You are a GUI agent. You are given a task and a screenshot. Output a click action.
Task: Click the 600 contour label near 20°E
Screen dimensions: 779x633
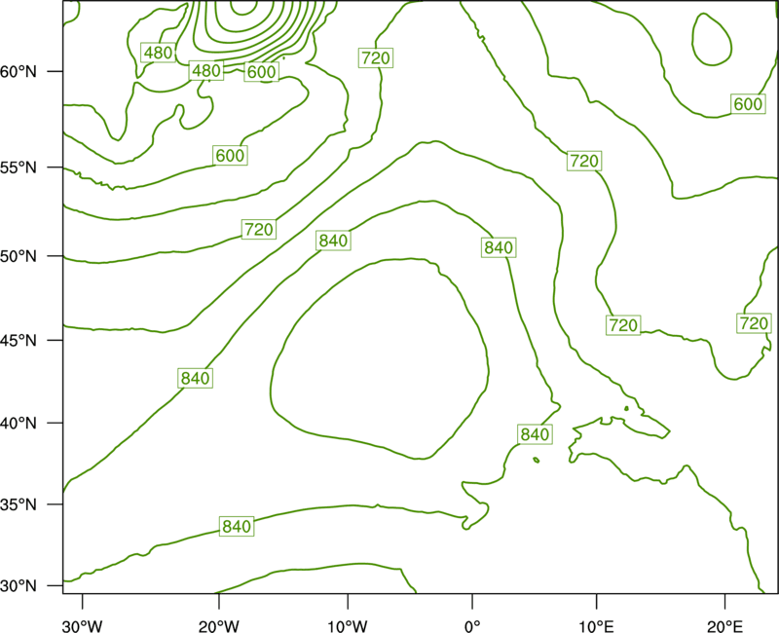748,104
